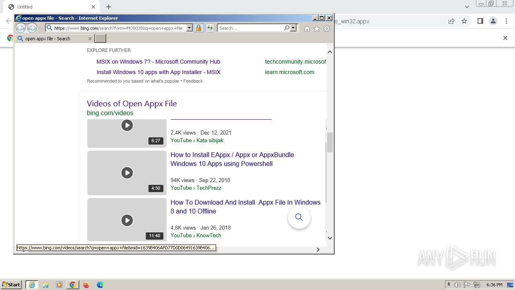The height and width of the screenshot is (290, 515).
Task: Expand the IE search provider dropdown
Action: (x=293, y=28)
